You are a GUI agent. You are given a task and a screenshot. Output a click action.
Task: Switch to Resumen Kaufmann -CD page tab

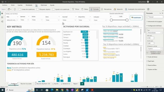pyautogui.click(x=43, y=84)
